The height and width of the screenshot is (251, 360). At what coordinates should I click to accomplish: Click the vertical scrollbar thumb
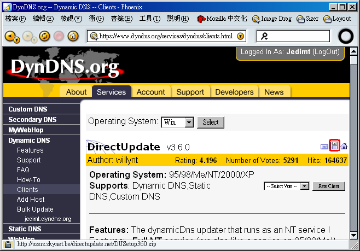[353, 60]
